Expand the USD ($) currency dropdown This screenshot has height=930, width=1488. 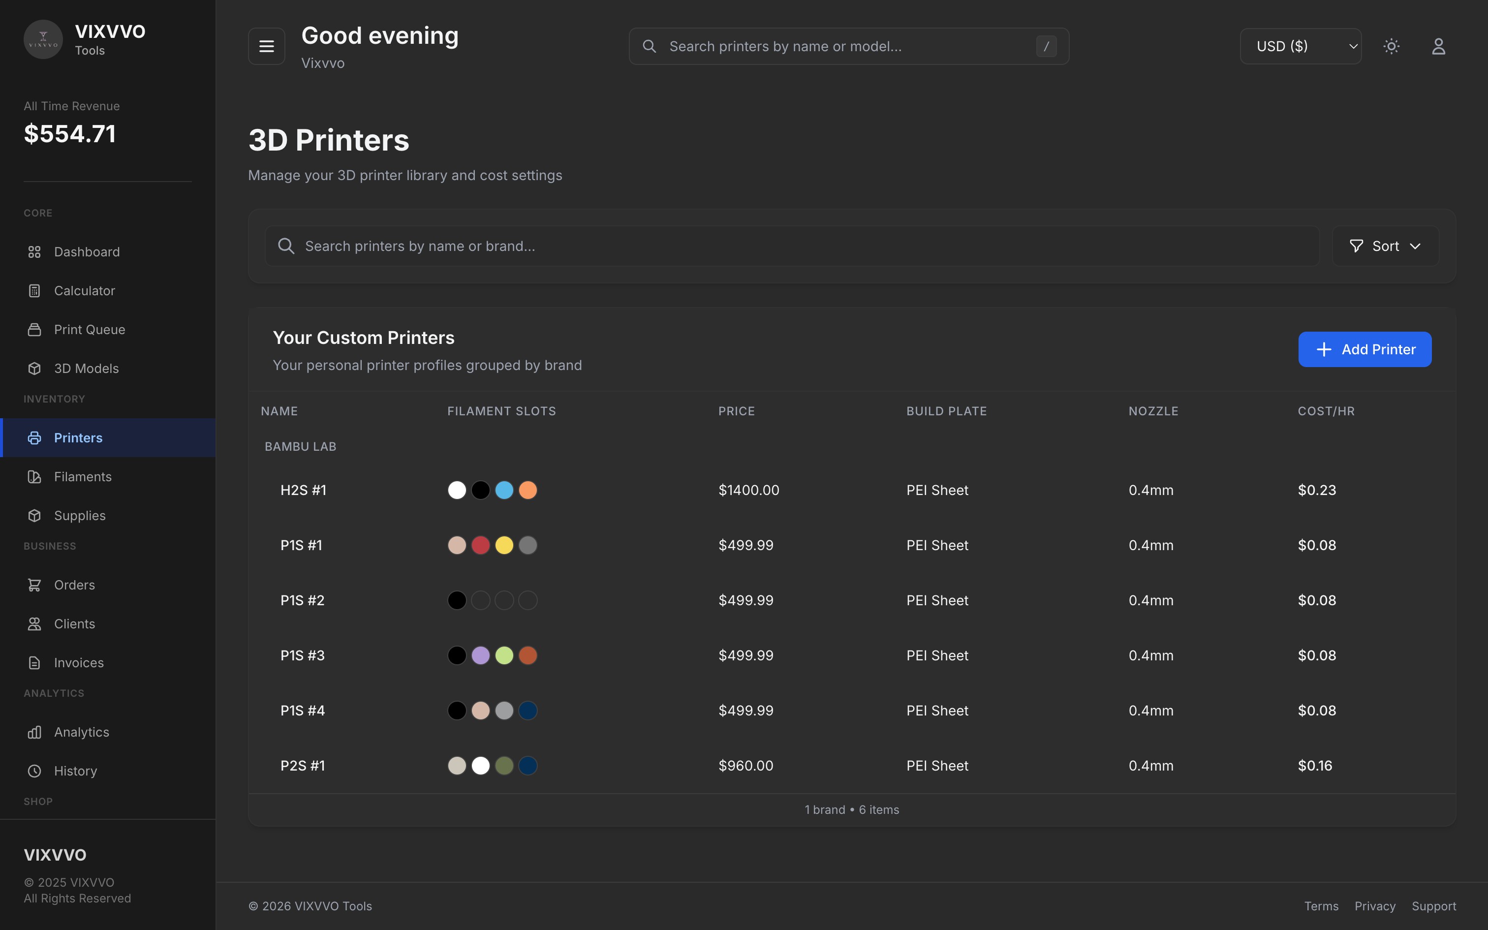[1301, 46]
